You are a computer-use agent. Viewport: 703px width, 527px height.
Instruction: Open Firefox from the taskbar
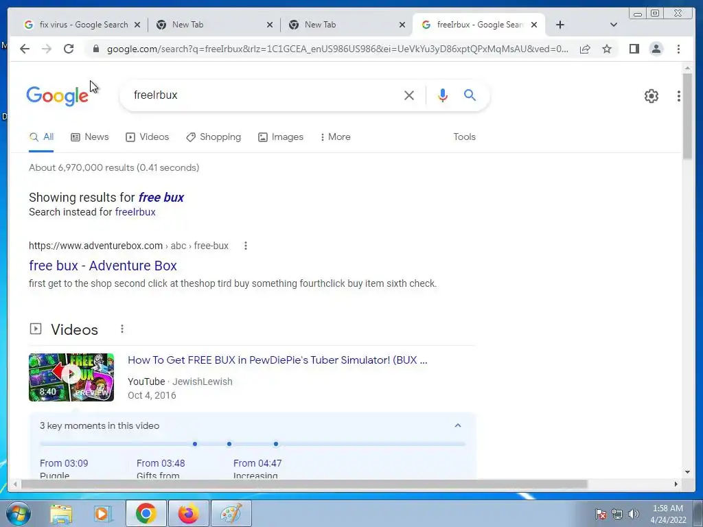(188, 513)
